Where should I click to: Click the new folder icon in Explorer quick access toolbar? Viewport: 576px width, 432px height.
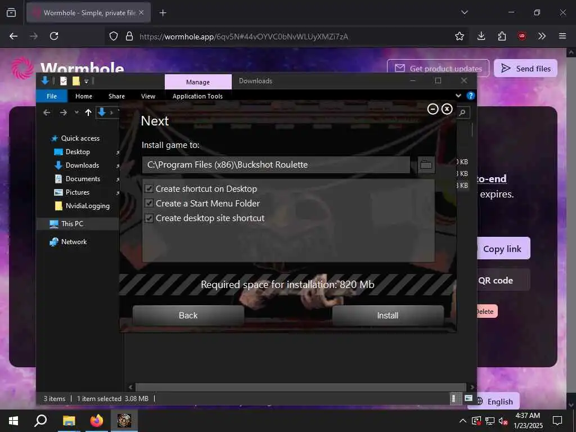[76, 81]
